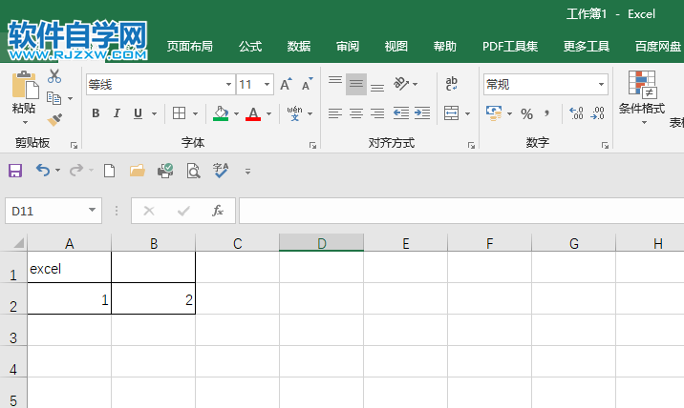The height and width of the screenshot is (408, 684).
Task: Toggle underline formatting U
Action: click(138, 113)
